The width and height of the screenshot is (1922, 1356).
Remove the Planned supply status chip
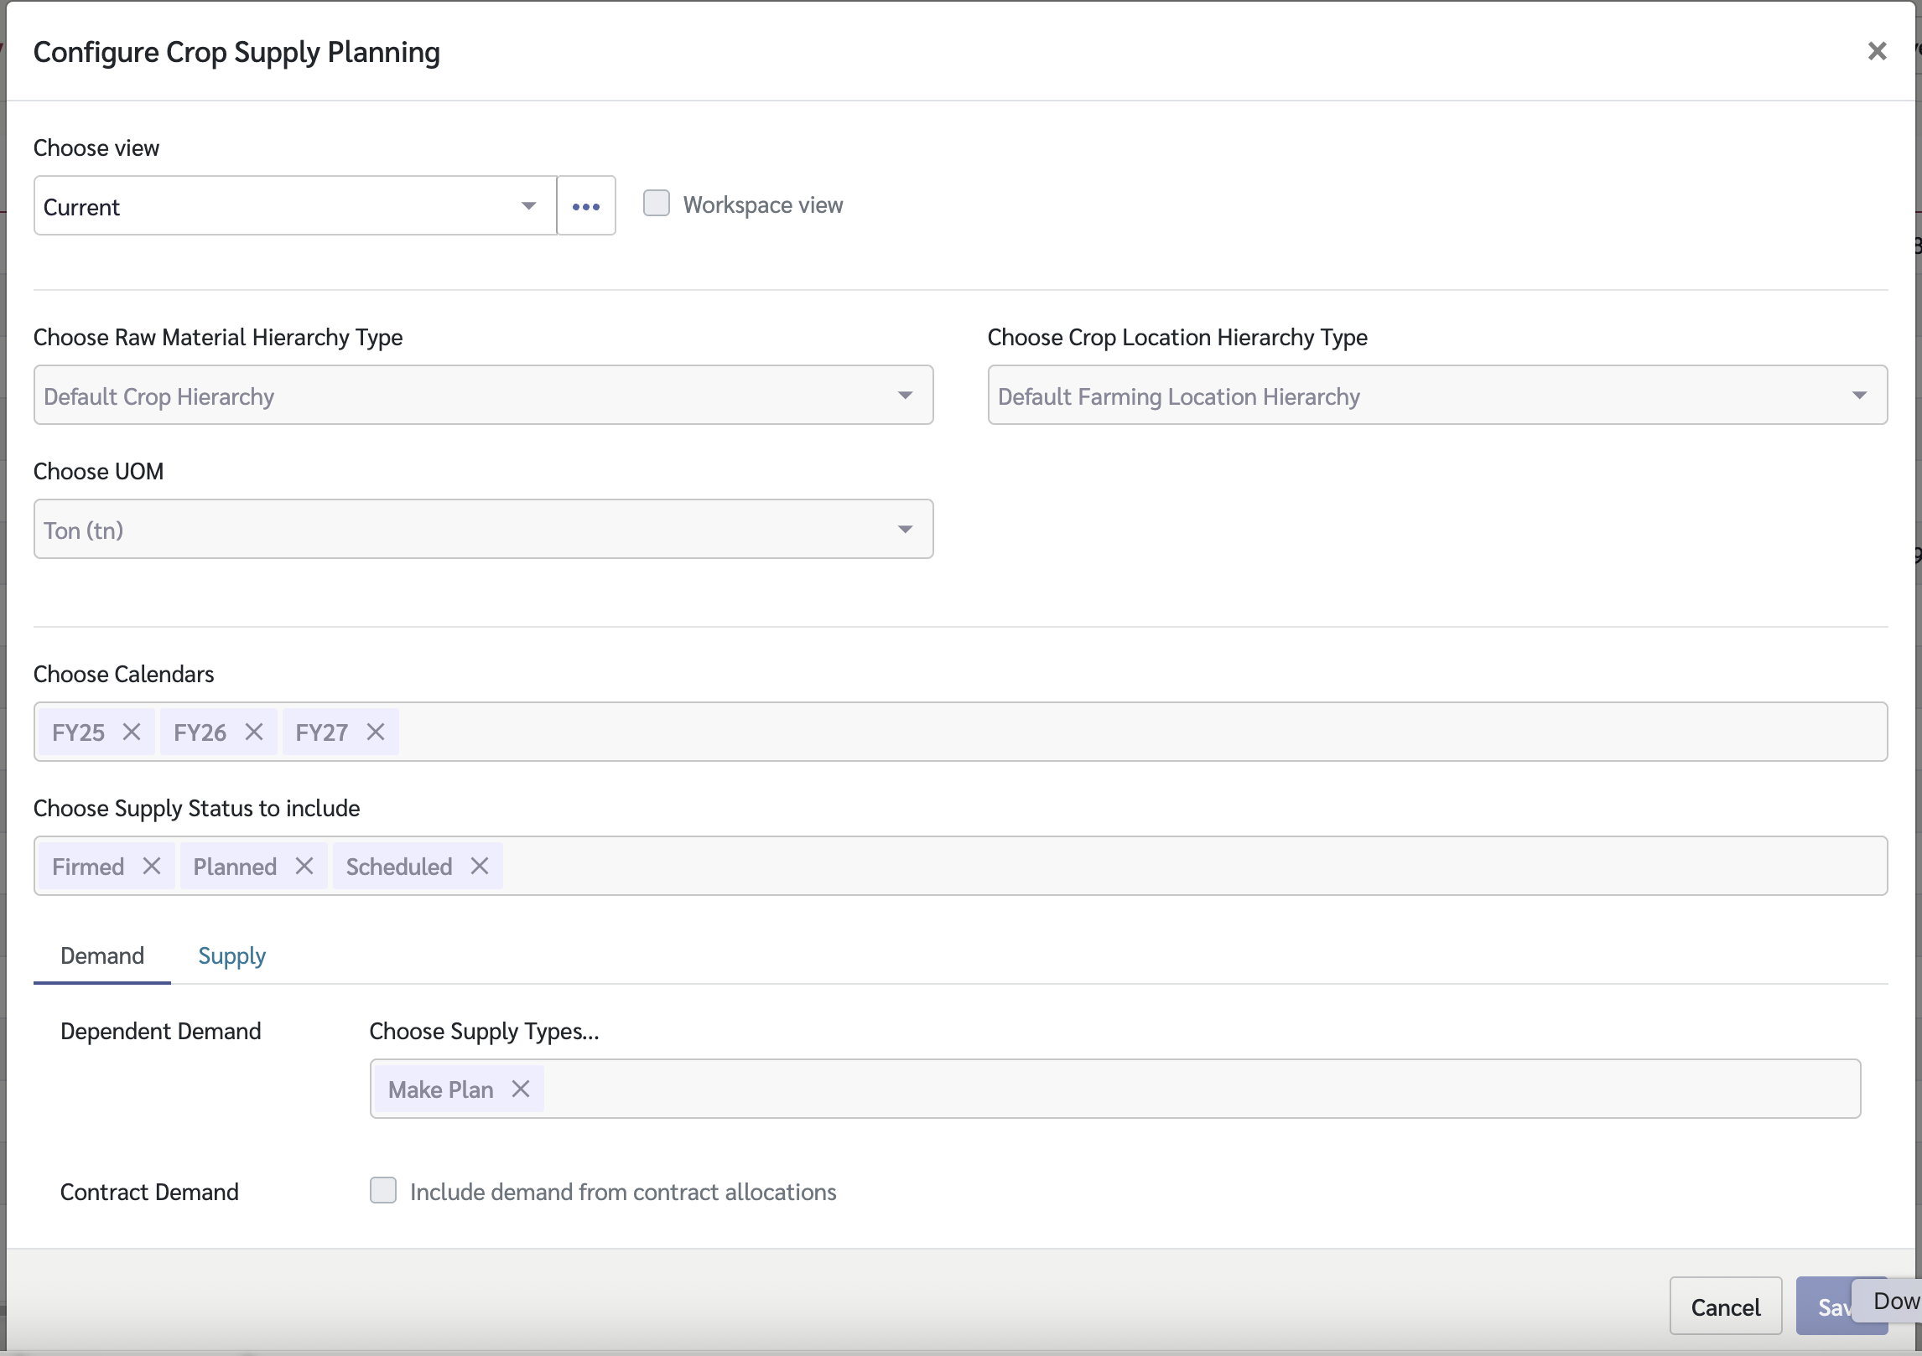[x=304, y=866]
